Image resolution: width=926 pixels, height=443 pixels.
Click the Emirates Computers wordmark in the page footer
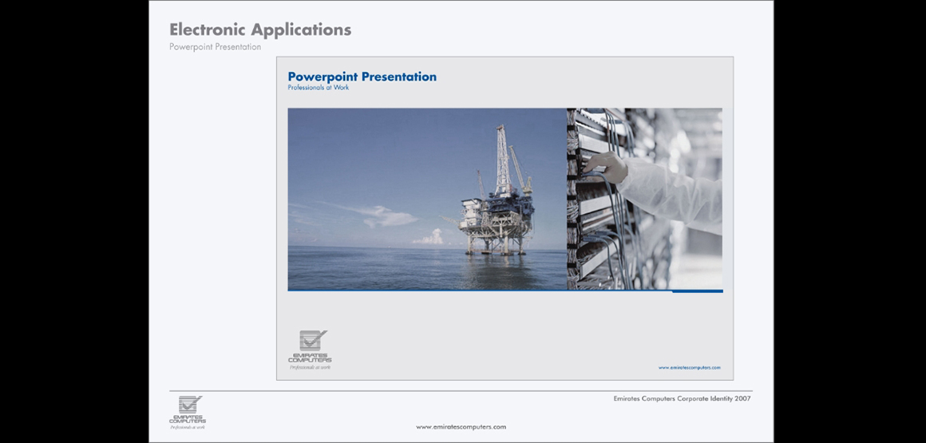point(188,419)
